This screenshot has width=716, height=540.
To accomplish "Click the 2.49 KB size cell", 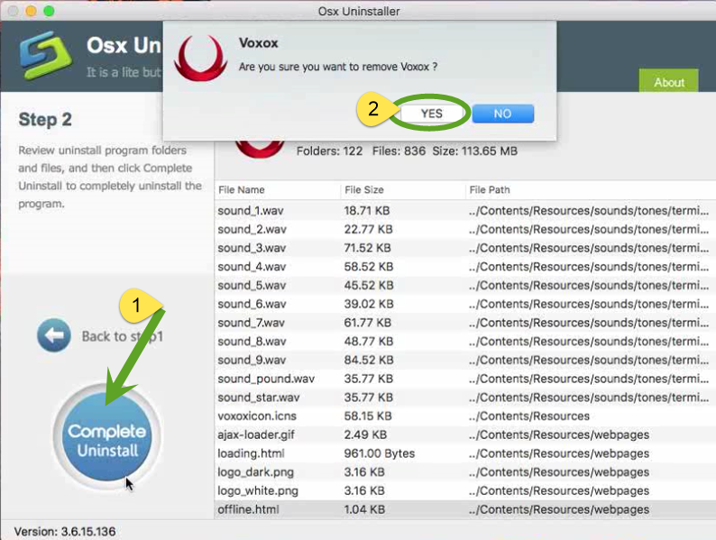I will (x=365, y=435).
